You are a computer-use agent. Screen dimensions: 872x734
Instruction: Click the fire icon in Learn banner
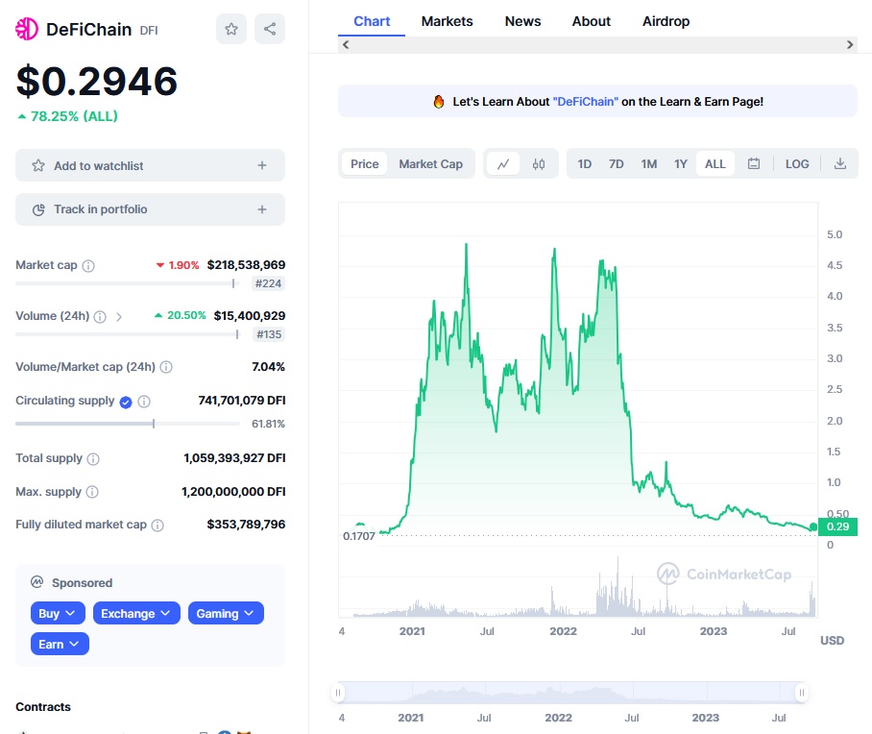(439, 101)
